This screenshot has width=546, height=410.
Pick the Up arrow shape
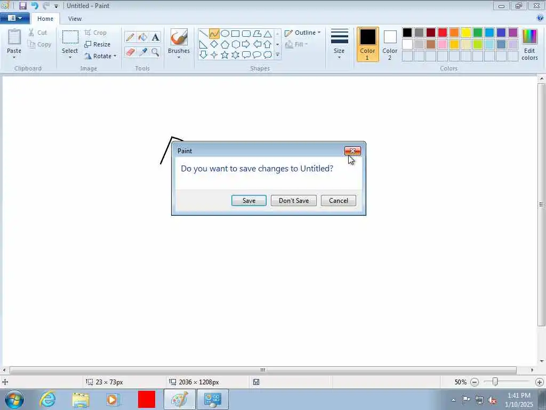pyautogui.click(x=268, y=44)
